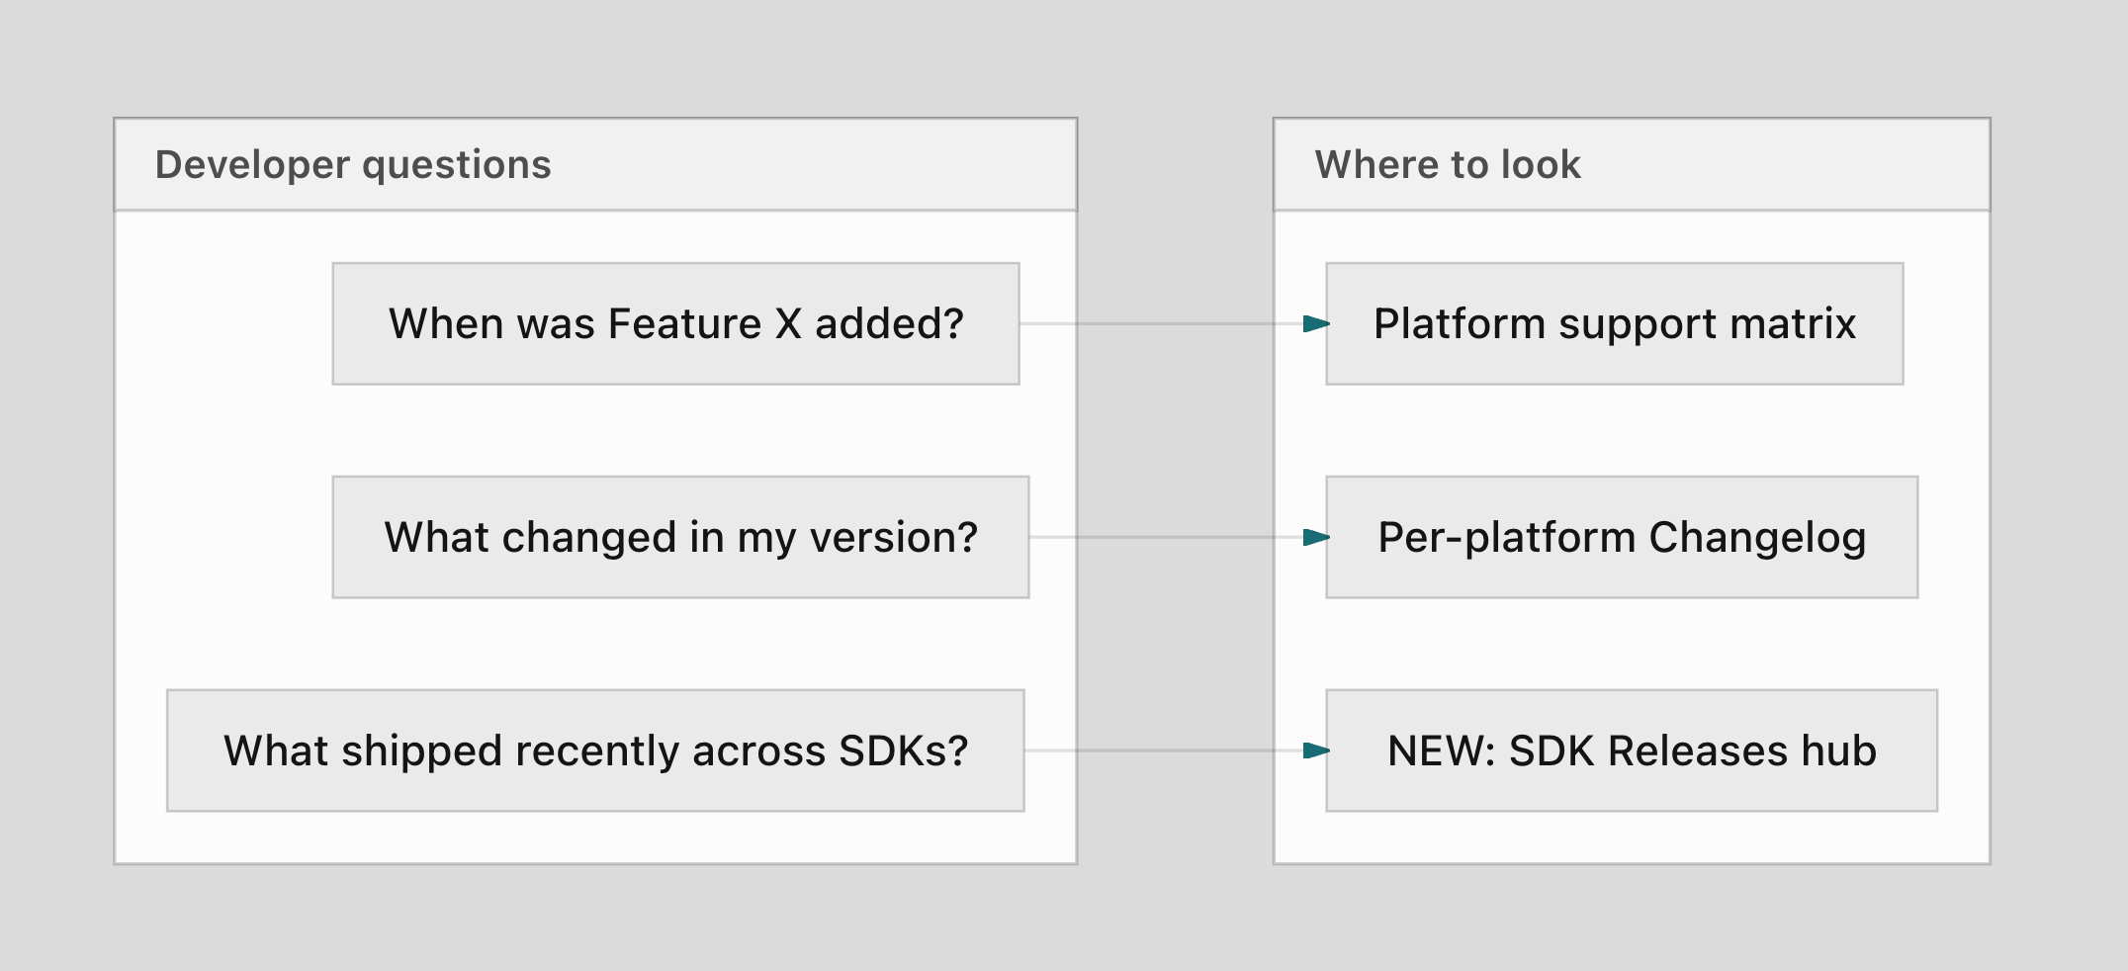Screen dimensions: 2128x971
Task: Click the Per-platform Changelog box
Action: [x=1622, y=537]
